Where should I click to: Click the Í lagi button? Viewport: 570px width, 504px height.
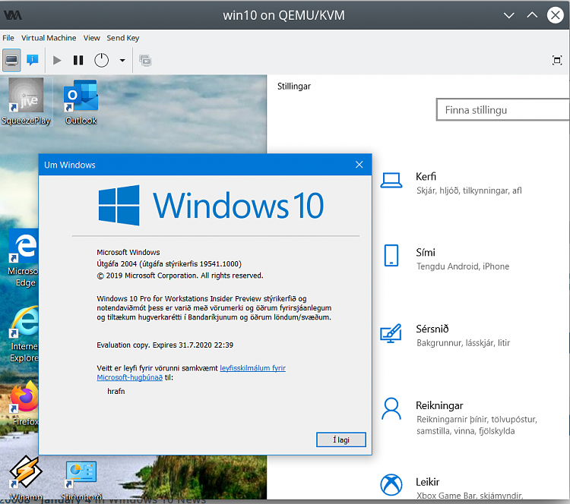(x=341, y=439)
